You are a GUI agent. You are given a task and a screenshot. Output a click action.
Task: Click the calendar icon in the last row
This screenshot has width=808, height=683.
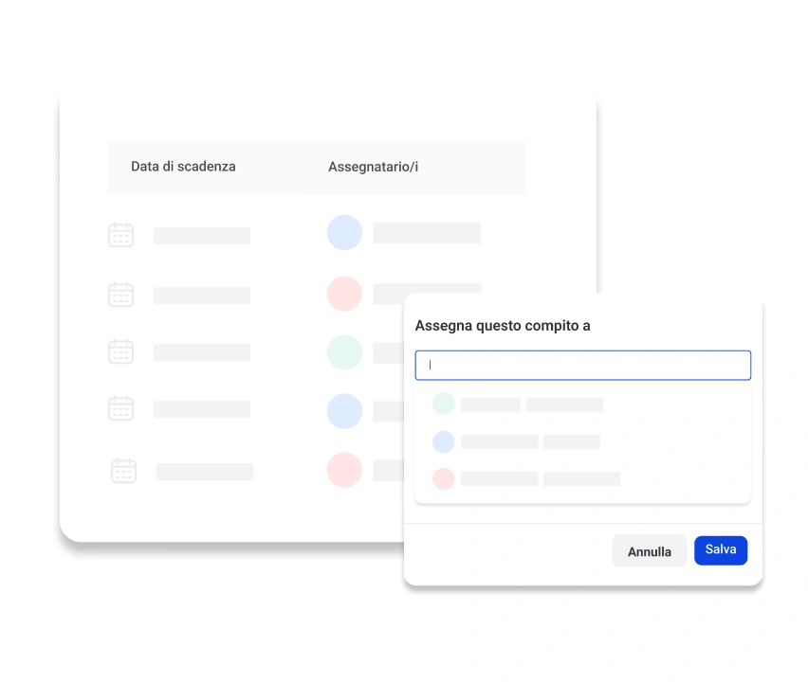tap(123, 471)
